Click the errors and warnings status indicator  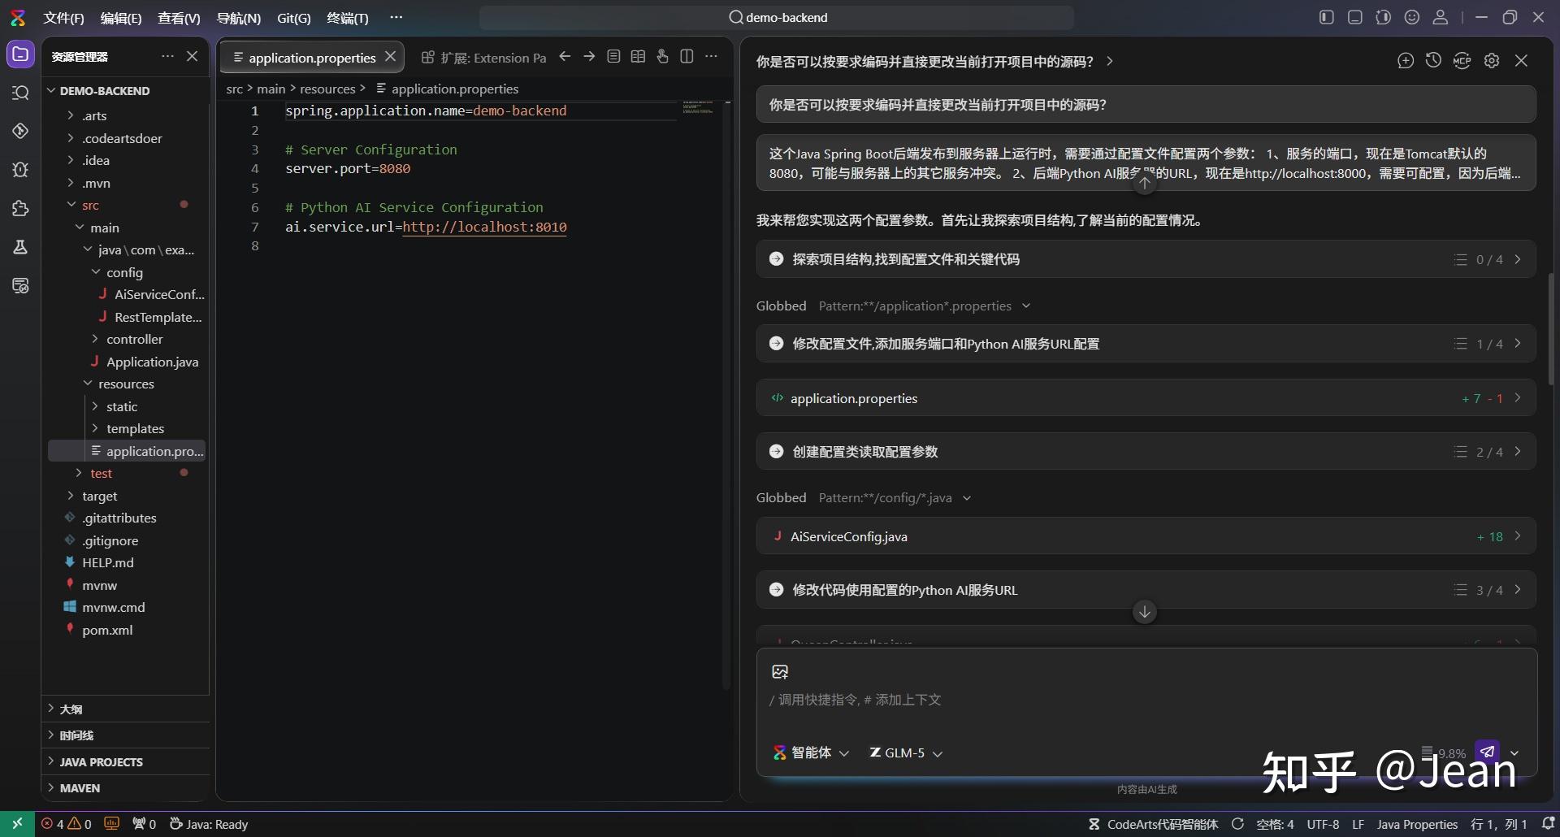(67, 824)
